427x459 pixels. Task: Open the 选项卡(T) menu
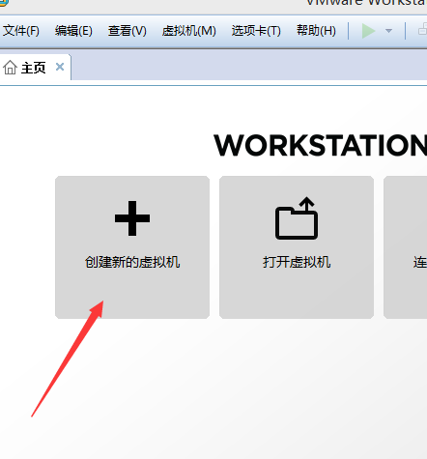pos(256,31)
